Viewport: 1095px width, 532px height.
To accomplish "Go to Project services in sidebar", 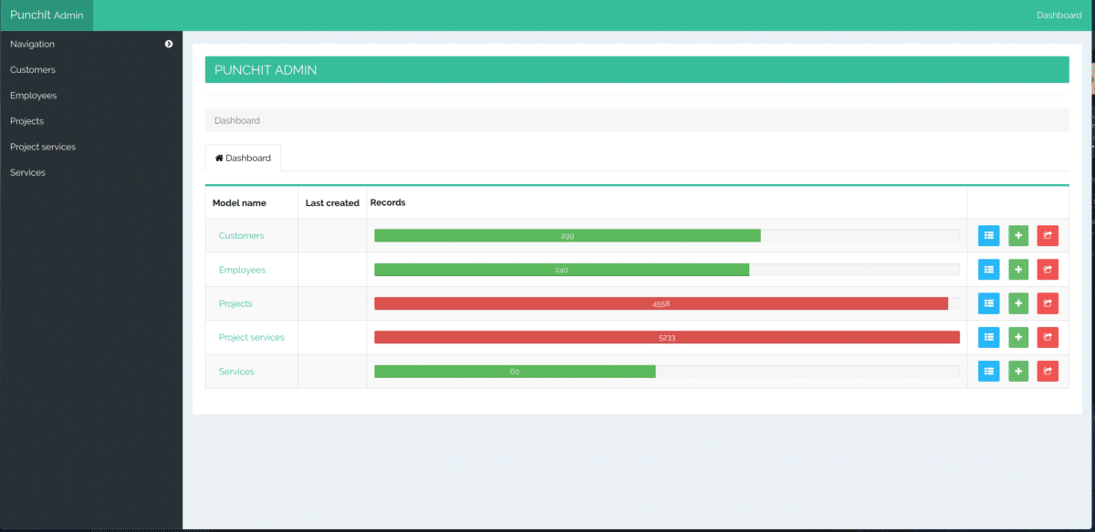I will click(x=43, y=147).
